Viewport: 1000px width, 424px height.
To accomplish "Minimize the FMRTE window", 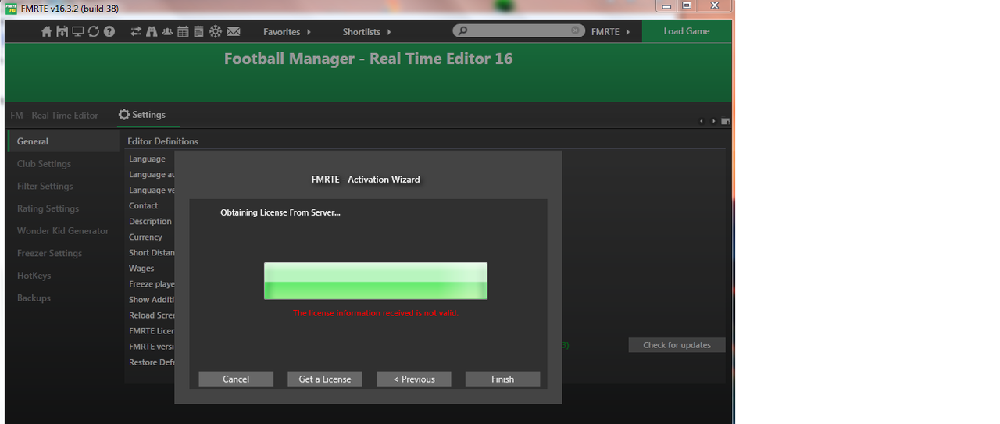I will pos(666,5).
